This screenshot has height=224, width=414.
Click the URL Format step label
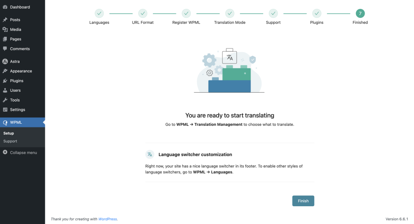pyautogui.click(x=143, y=23)
